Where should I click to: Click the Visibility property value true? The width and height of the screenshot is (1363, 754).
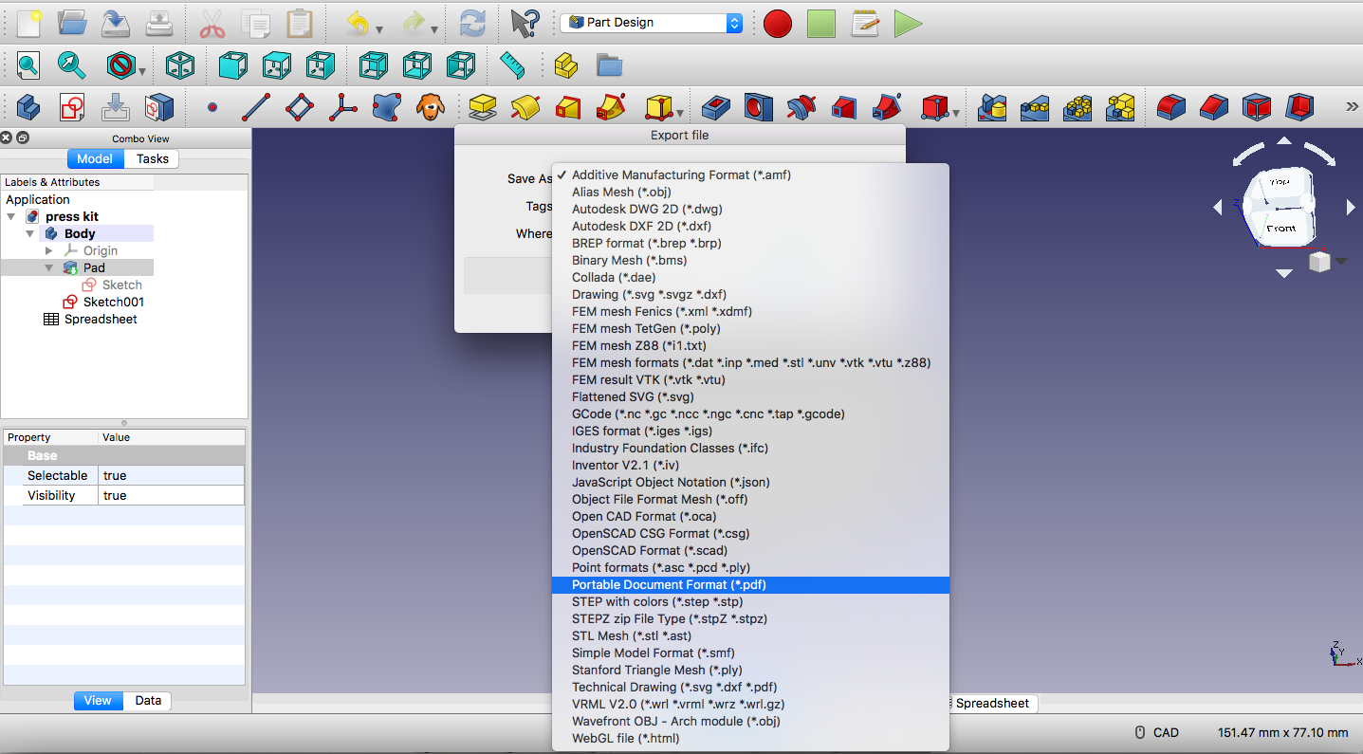pyautogui.click(x=171, y=496)
